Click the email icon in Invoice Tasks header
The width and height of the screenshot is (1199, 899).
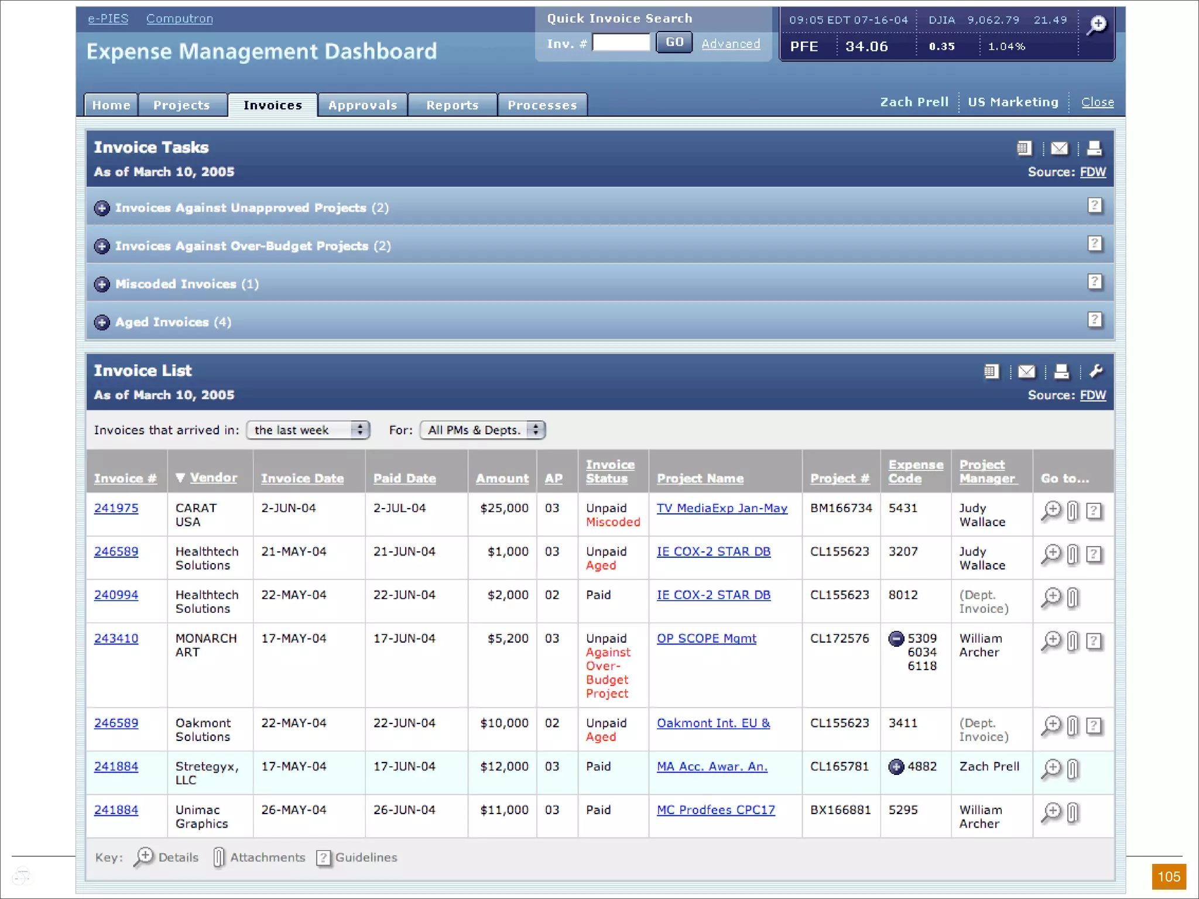(1059, 149)
